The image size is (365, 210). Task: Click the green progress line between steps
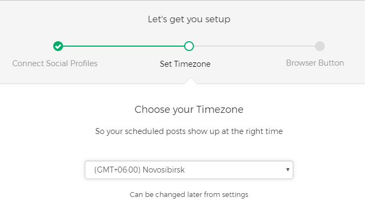coord(123,46)
